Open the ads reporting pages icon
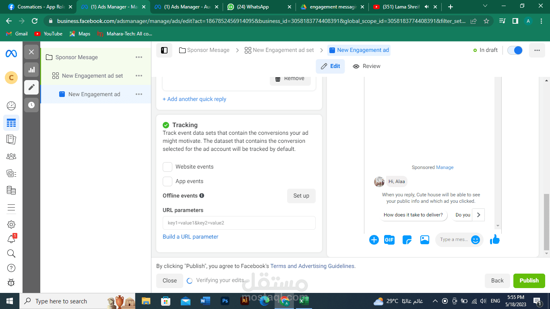550x309 pixels. coord(11,140)
